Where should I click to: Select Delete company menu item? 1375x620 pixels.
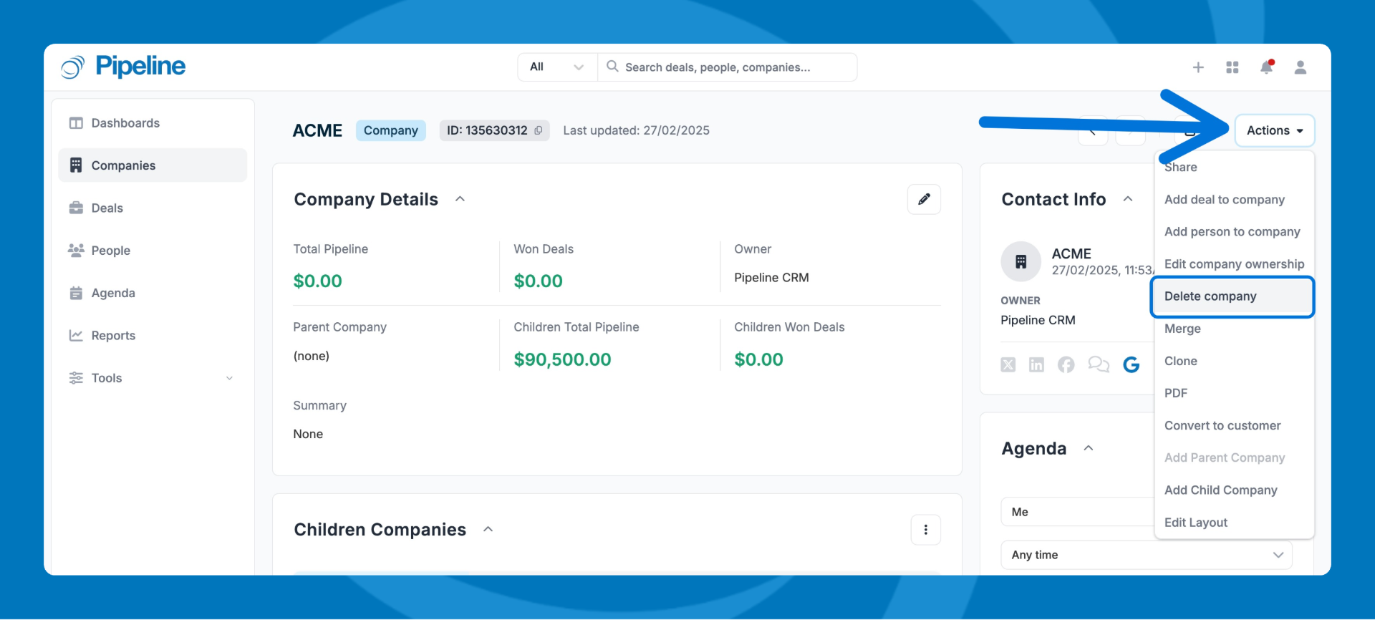1232,296
